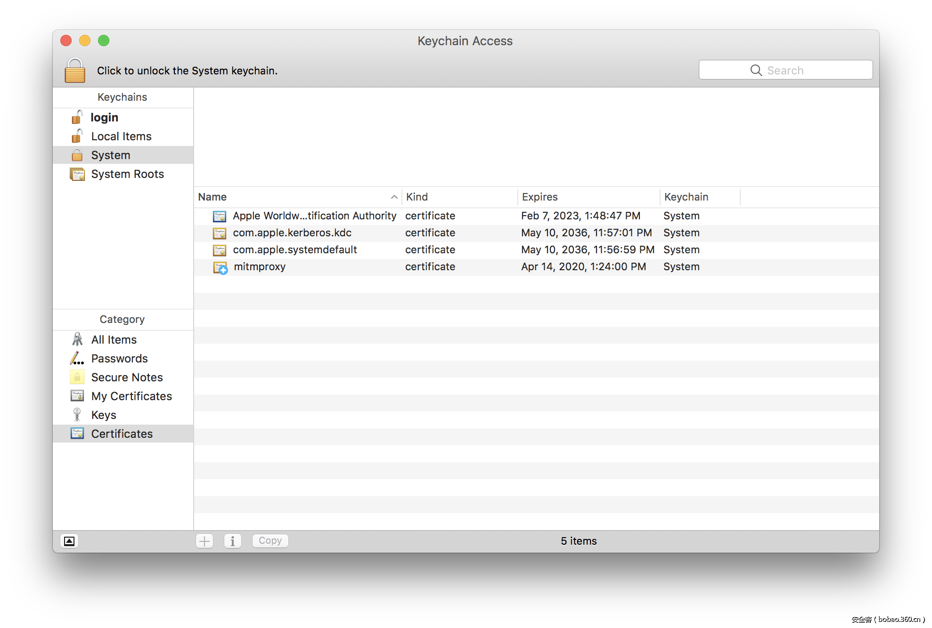Screen dimensions: 932x628
Task: Show the Passwords category
Action: (119, 359)
